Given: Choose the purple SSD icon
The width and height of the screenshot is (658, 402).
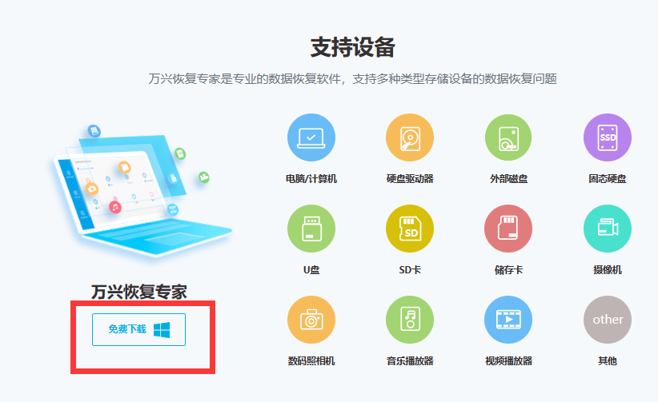Looking at the screenshot, I should 608,137.
